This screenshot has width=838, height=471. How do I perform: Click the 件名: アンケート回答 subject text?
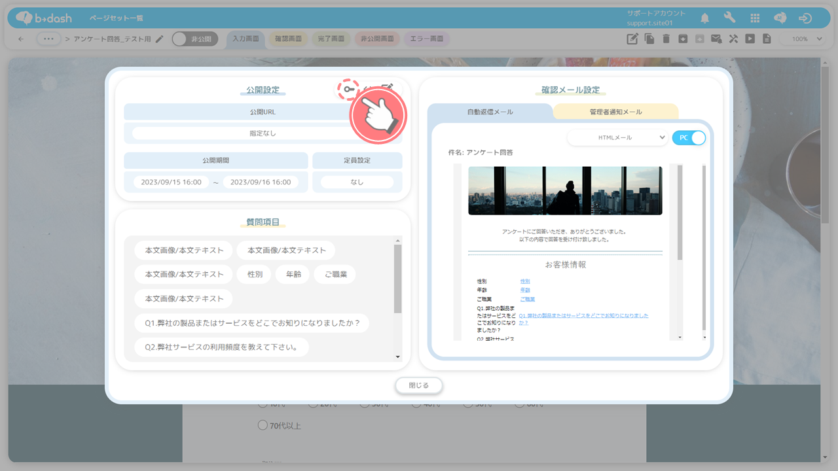pyautogui.click(x=481, y=152)
